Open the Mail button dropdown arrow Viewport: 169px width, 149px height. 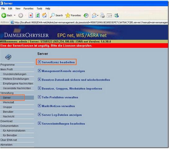(98, 15)
